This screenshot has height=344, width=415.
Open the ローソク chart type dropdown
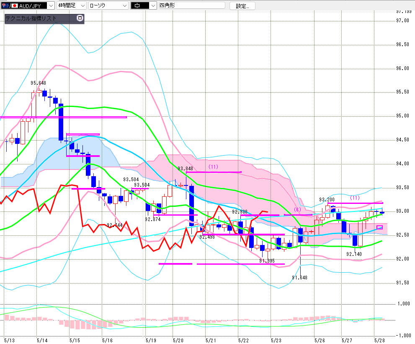pyautogui.click(x=108, y=5)
